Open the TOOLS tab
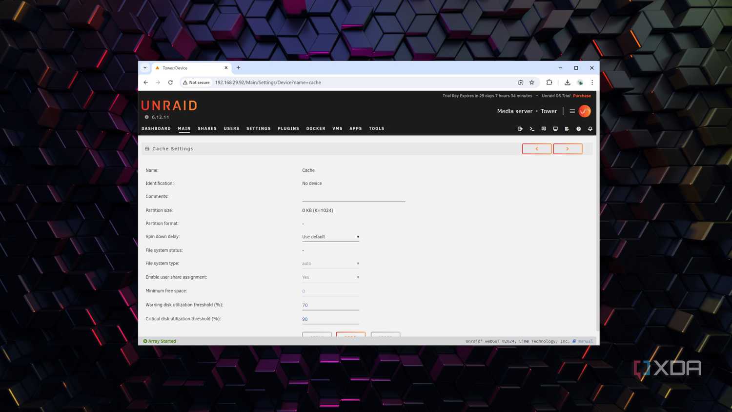 click(x=376, y=129)
